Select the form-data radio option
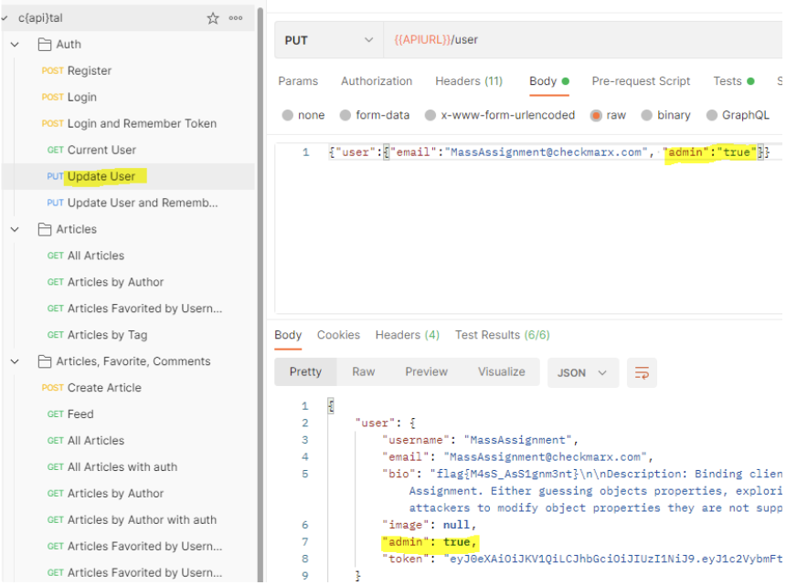This screenshot has width=797, height=585. pyautogui.click(x=346, y=116)
